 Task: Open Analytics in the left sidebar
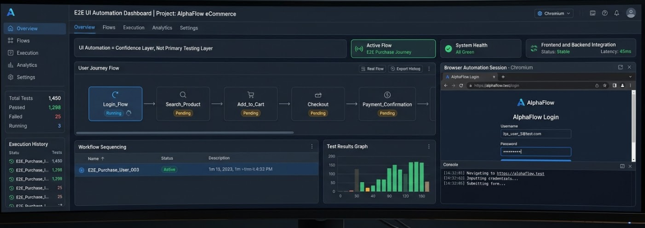(27, 65)
